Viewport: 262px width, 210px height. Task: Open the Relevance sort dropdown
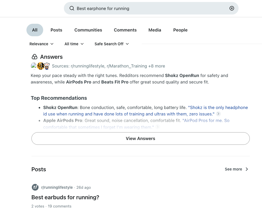point(41,44)
